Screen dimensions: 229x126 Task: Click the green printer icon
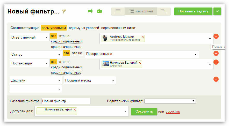[90, 11]
